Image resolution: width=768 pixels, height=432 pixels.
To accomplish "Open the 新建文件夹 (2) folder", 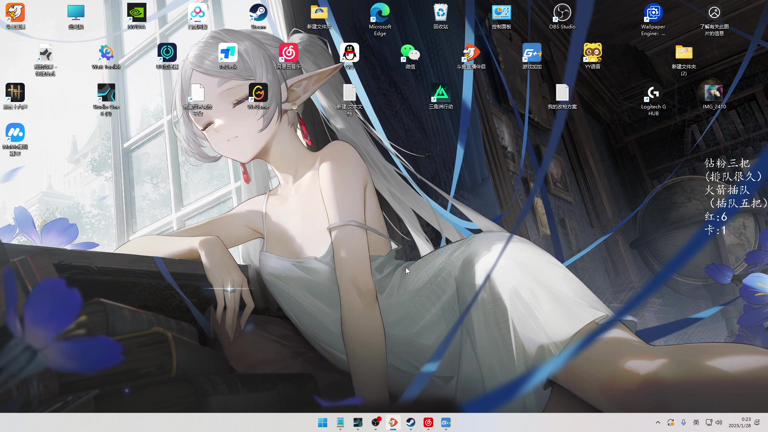I will click(x=684, y=60).
